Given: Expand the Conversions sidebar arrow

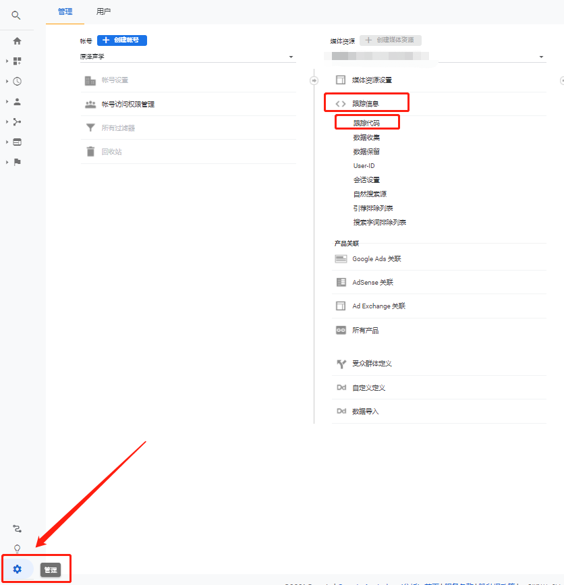Looking at the screenshot, I should click(x=7, y=162).
